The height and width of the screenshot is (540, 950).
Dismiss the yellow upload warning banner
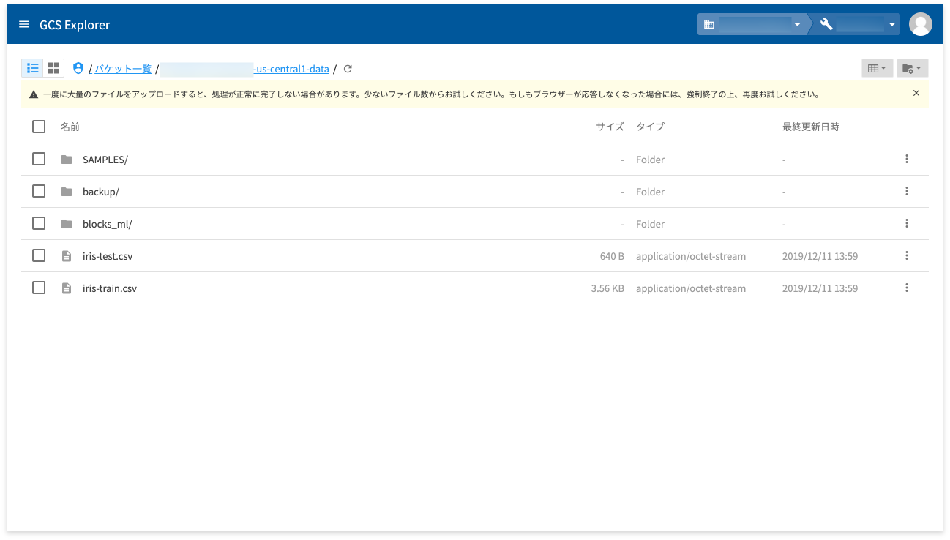tap(916, 93)
